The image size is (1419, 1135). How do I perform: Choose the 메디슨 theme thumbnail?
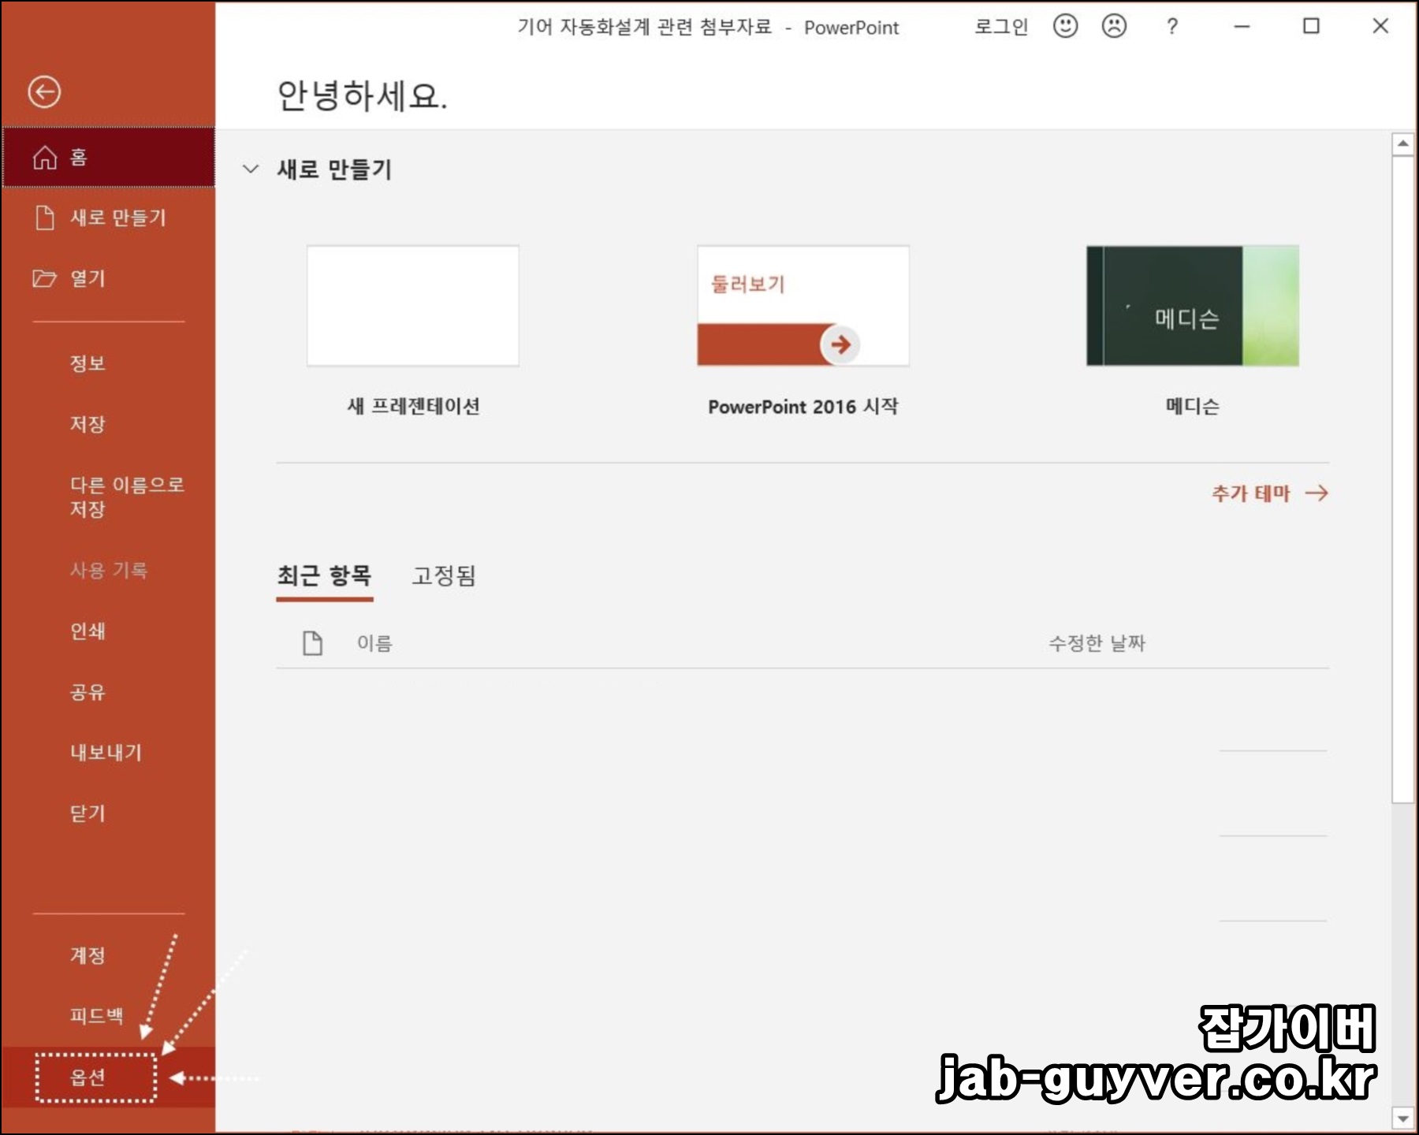tap(1193, 306)
